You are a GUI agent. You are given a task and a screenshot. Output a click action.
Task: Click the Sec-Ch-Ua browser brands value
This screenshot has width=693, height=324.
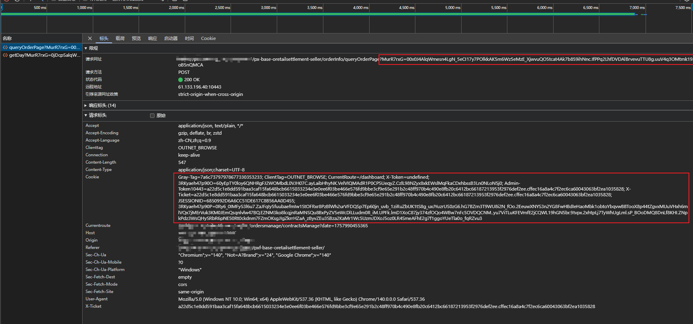[255, 255]
